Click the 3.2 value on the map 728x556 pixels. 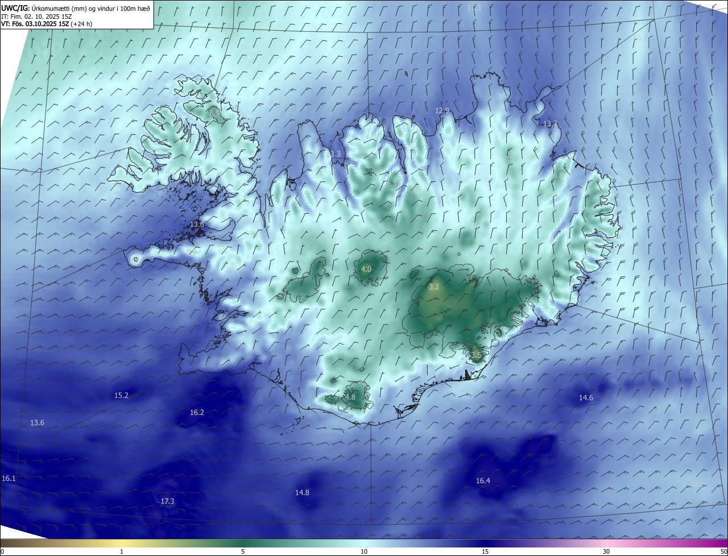pyautogui.click(x=434, y=287)
